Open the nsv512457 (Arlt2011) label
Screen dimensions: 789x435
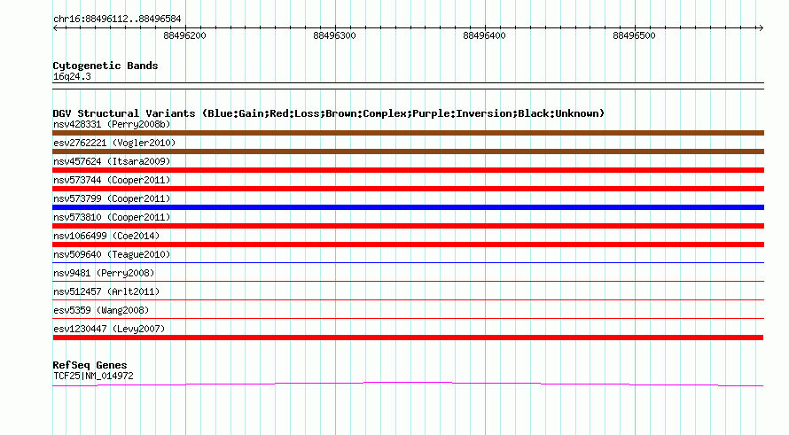tap(106, 291)
